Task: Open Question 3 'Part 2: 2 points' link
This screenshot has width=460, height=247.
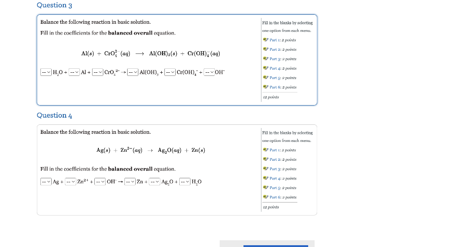Action: (x=283, y=49)
